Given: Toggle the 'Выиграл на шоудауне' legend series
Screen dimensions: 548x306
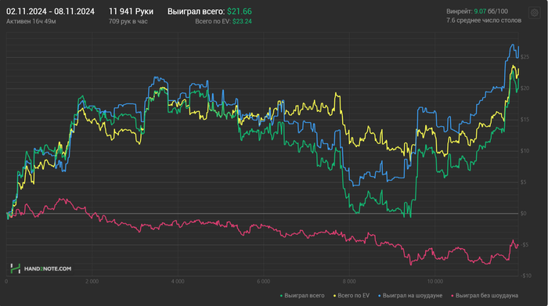Looking at the screenshot, I should pyautogui.click(x=410, y=296).
